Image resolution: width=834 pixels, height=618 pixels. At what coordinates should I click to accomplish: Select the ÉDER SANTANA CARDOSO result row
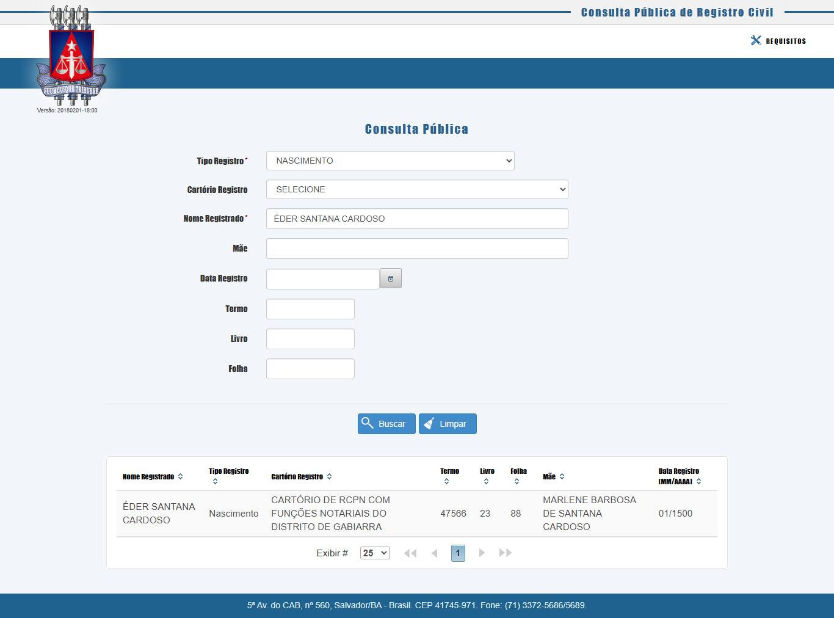[417, 514]
